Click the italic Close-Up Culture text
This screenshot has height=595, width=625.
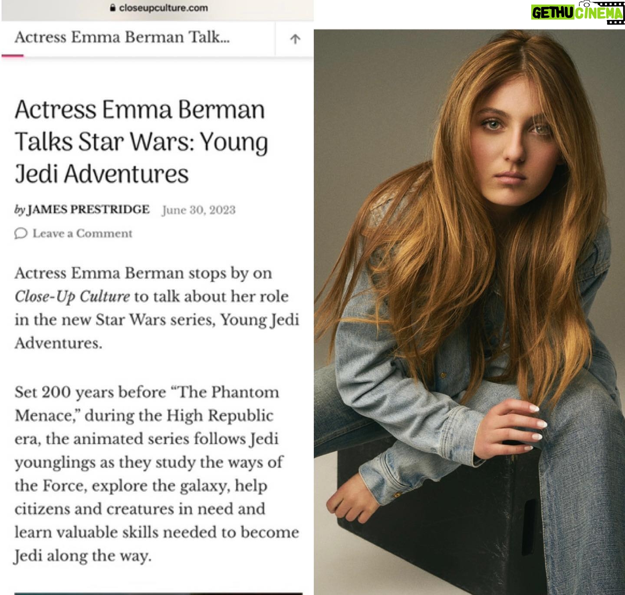pos(72,297)
